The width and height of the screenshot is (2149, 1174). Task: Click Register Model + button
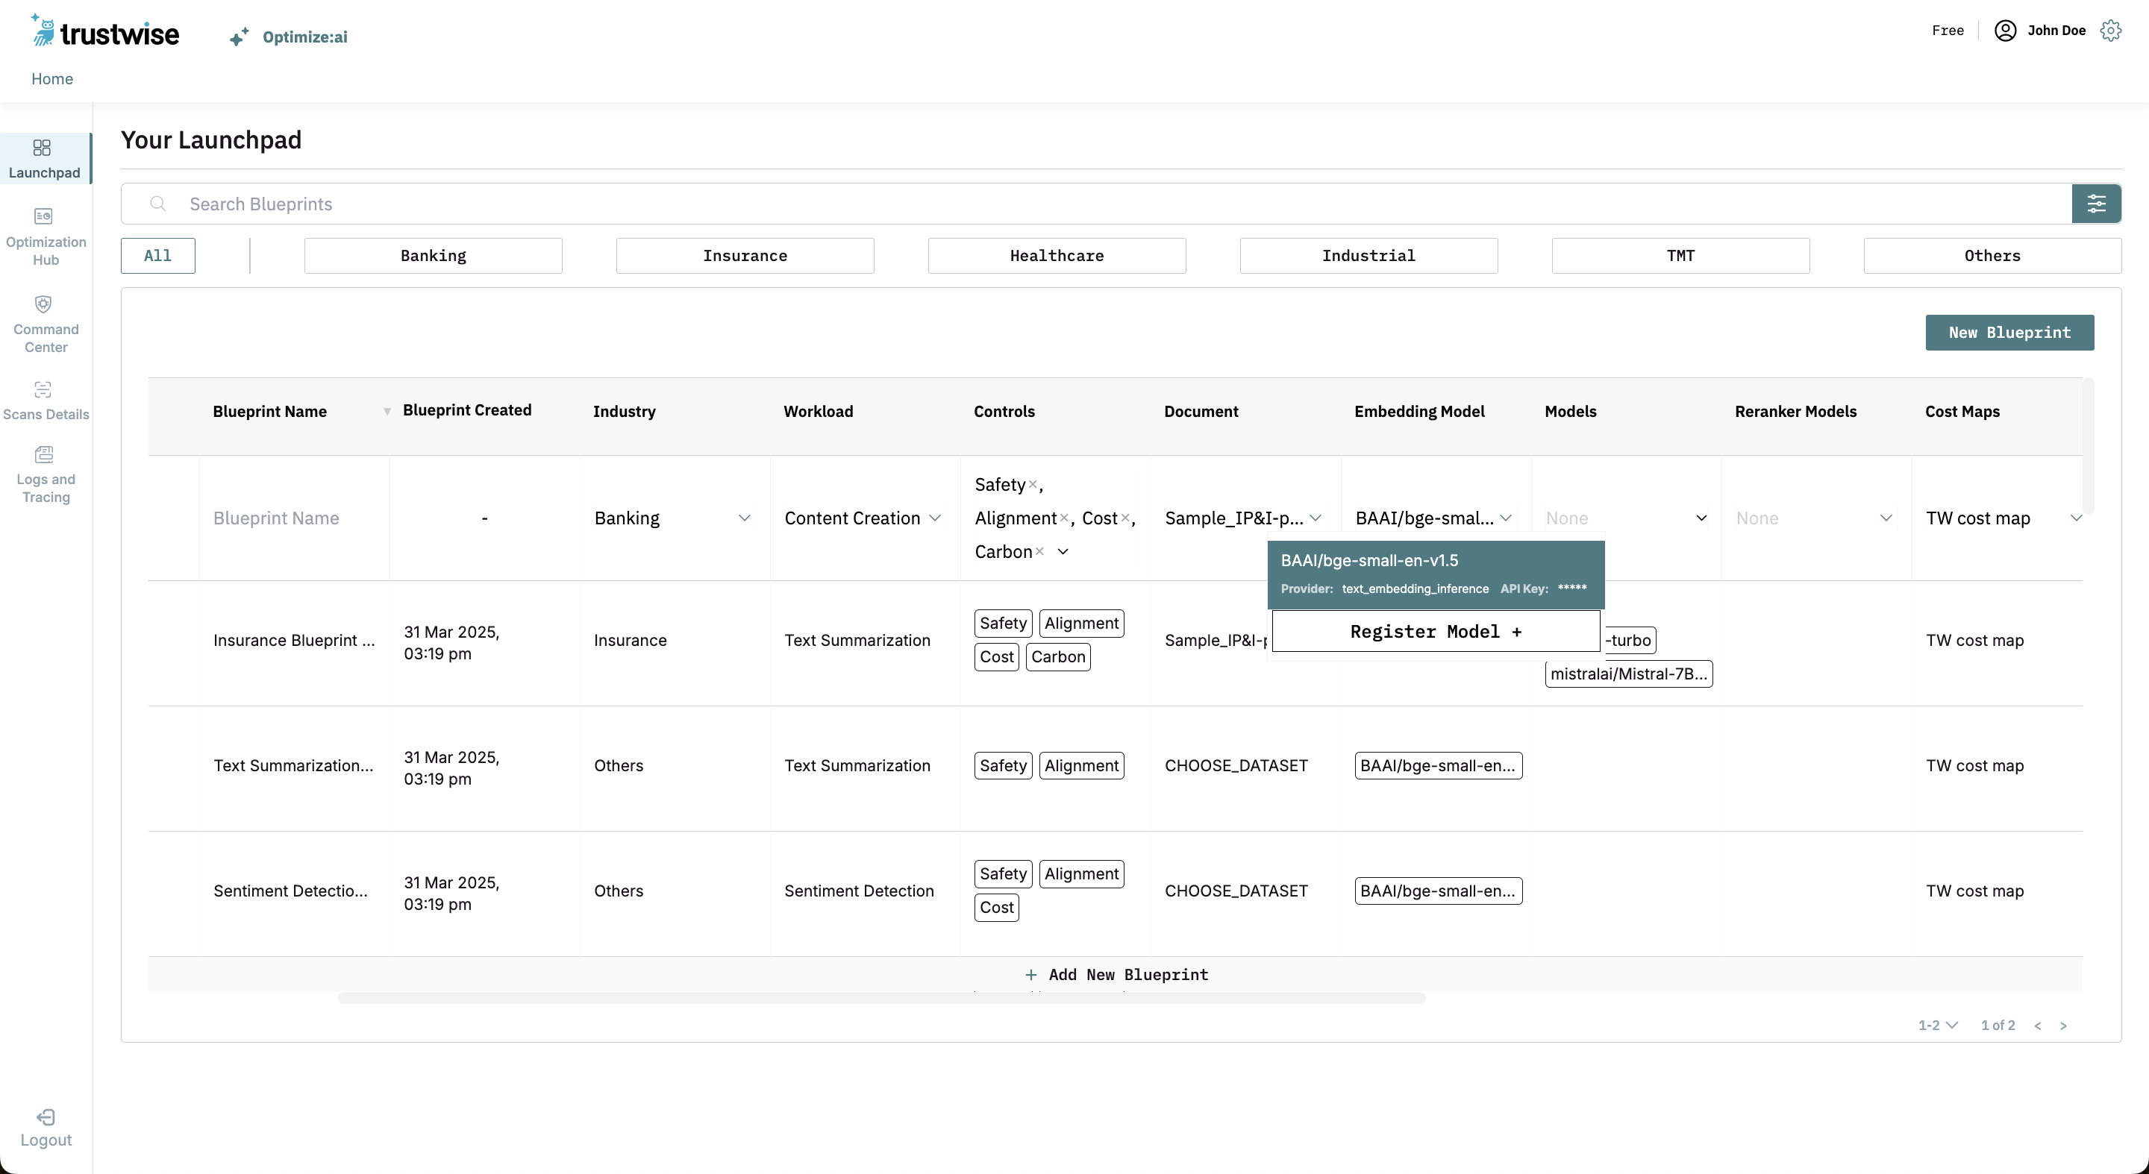click(1435, 631)
